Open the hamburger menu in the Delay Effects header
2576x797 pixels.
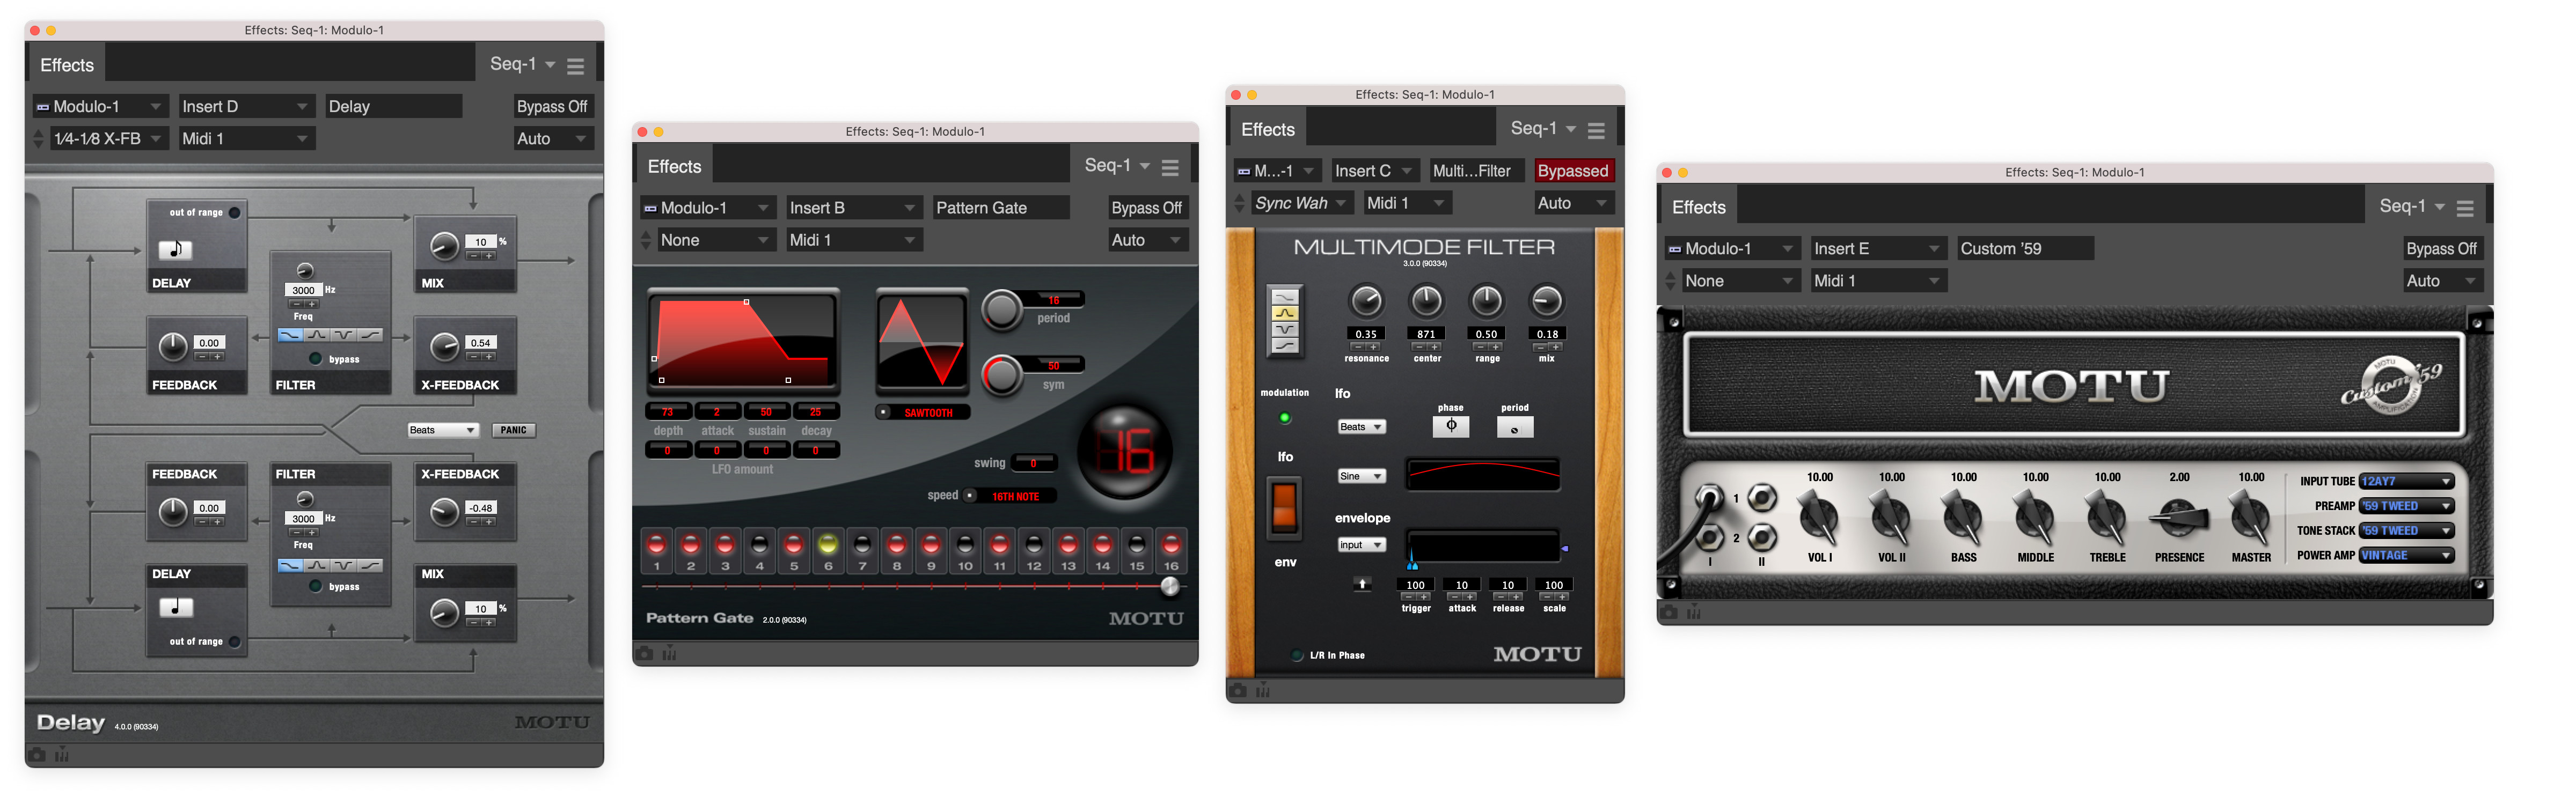[x=575, y=66]
